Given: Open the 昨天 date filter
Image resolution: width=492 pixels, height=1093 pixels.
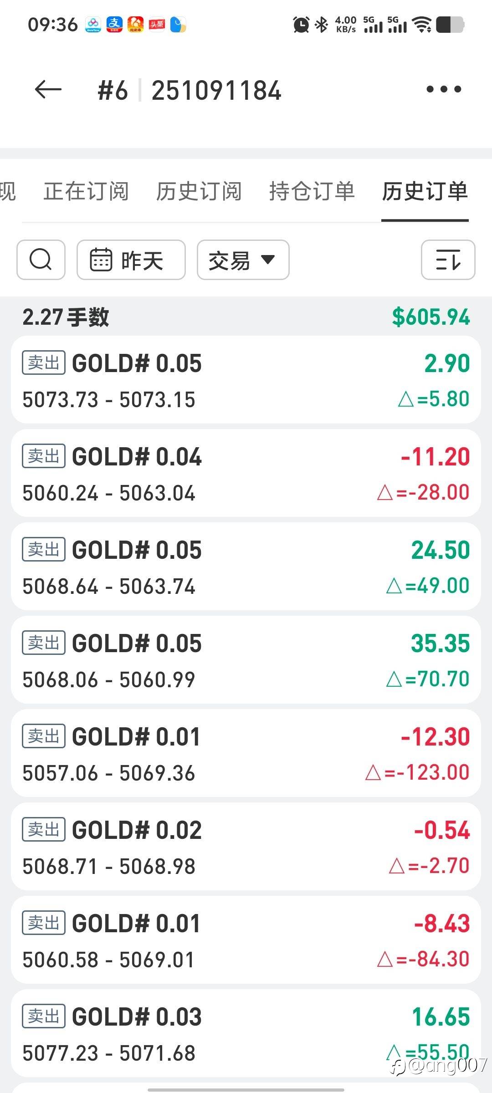Looking at the screenshot, I should pyautogui.click(x=131, y=260).
